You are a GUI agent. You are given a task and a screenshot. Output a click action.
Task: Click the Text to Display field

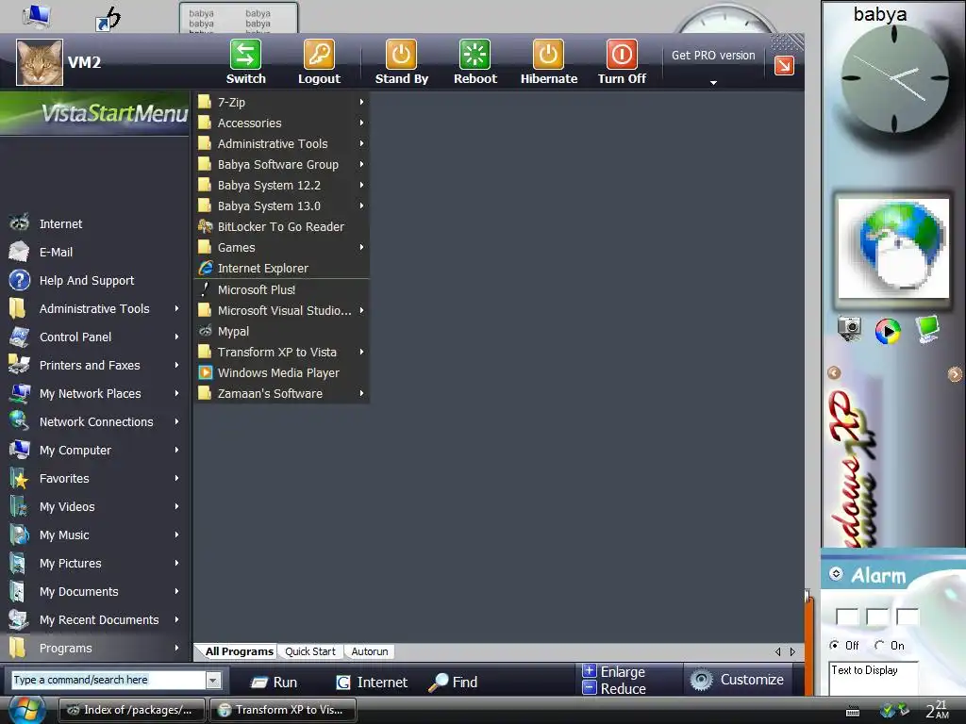click(873, 679)
